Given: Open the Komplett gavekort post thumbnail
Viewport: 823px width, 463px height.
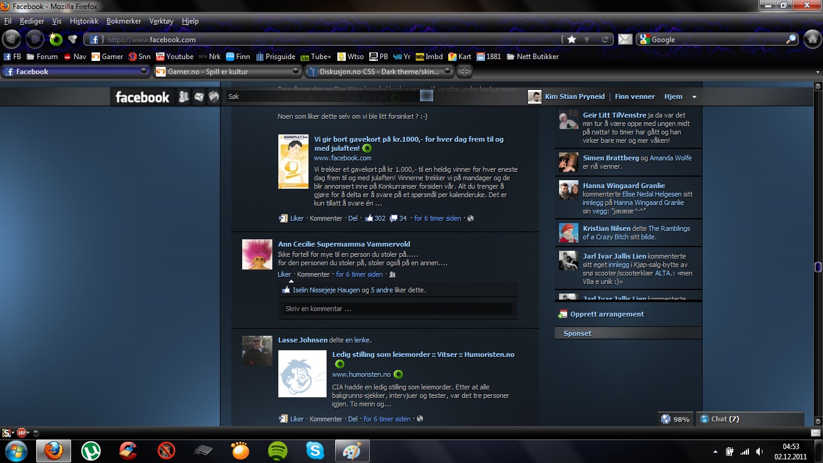Looking at the screenshot, I should click(x=293, y=162).
